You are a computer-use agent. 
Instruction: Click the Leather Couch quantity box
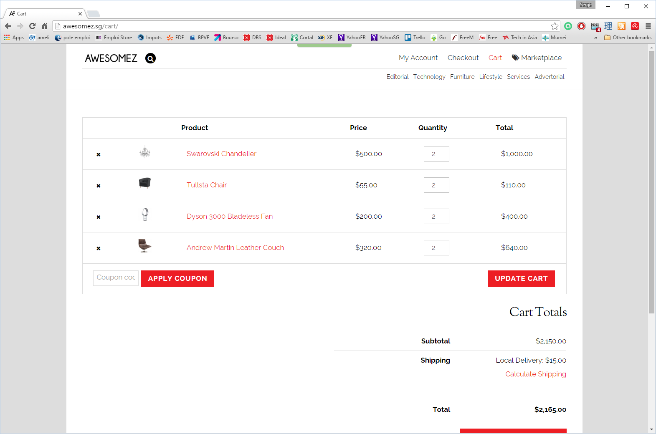[x=436, y=247]
